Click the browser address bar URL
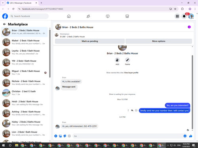The width and height of the screenshot is (198, 148). (x=42, y=9)
